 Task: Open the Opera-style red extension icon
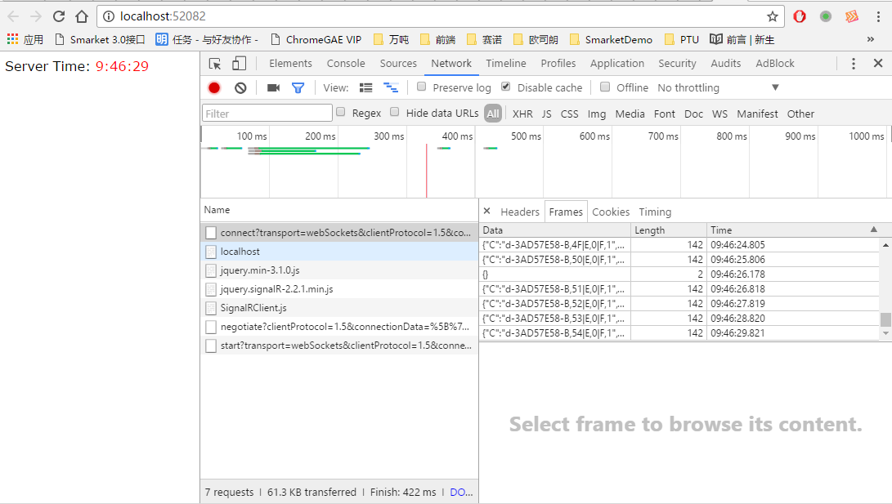pyautogui.click(x=800, y=16)
